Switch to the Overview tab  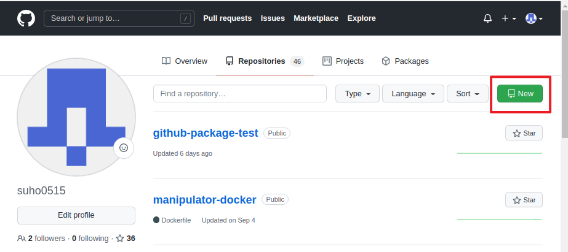click(185, 61)
